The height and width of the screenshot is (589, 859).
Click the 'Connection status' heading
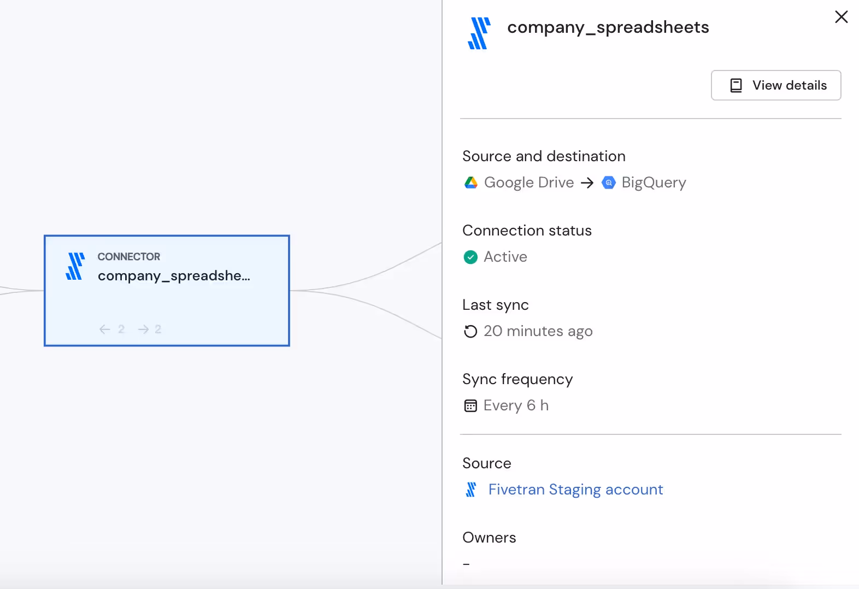click(x=527, y=231)
